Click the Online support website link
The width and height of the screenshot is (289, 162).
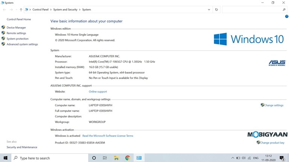(98, 91)
